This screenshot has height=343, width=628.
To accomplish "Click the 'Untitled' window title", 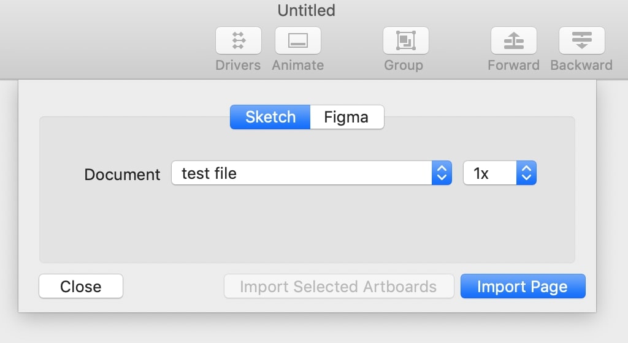I will tap(307, 10).
